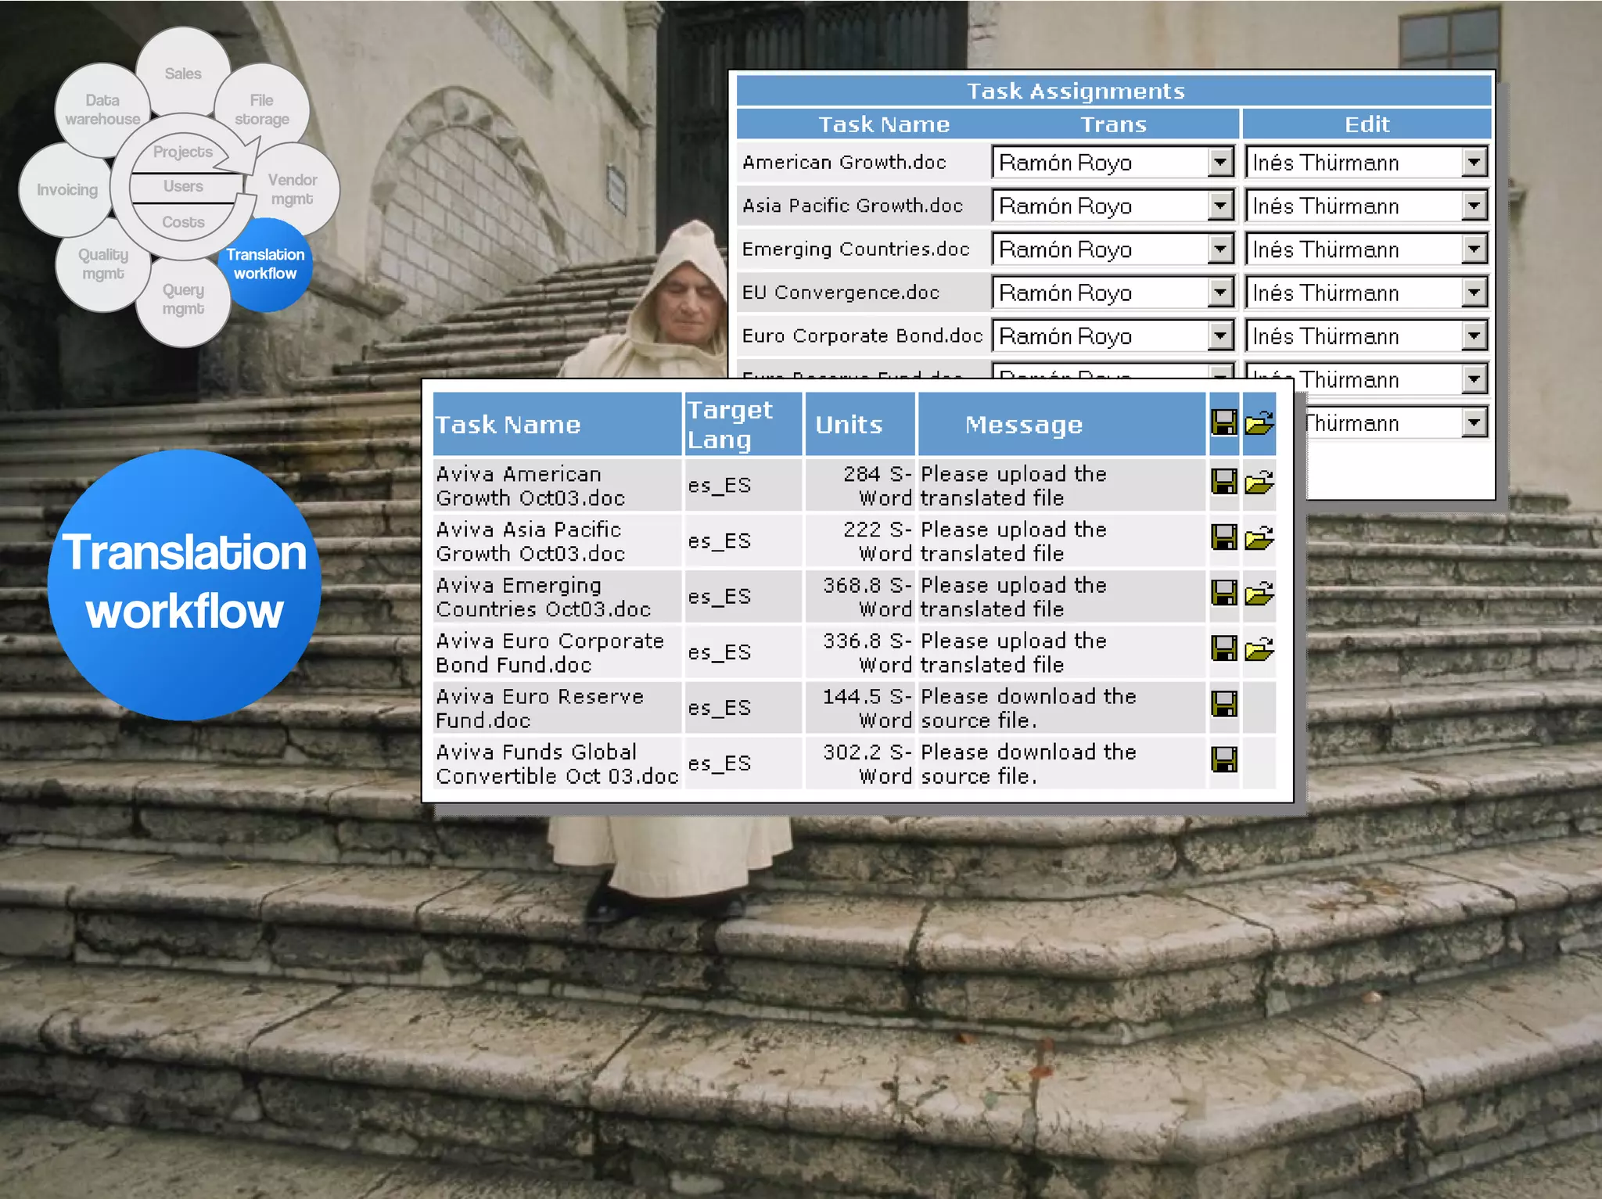The image size is (1602, 1199).
Task: Click save icon for Aviva Asia Pacific row
Action: [x=1223, y=537]
